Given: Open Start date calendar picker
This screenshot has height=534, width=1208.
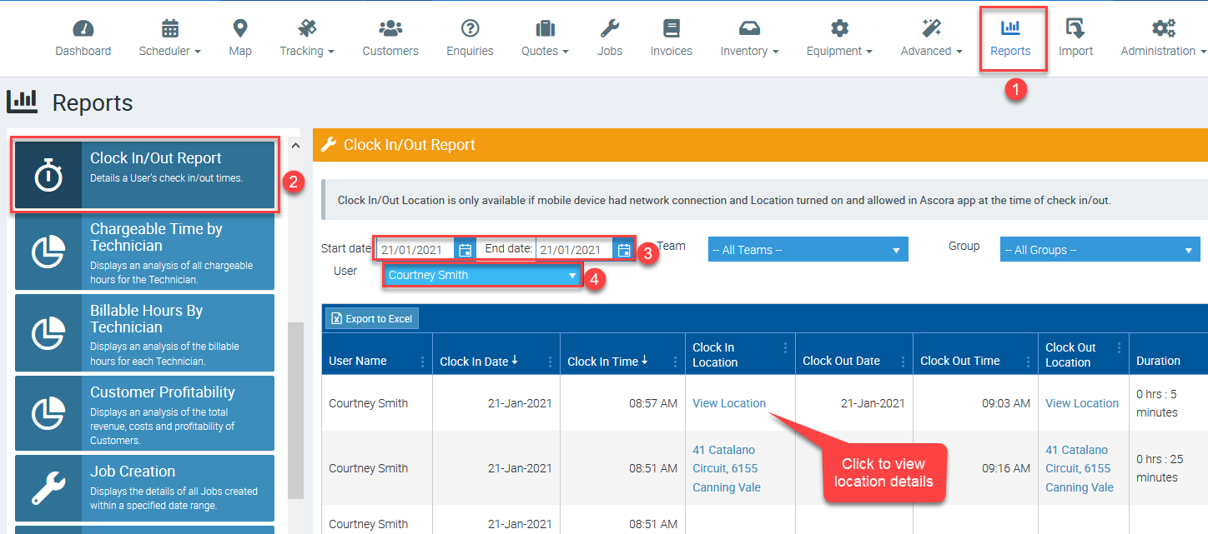Looking at the screenshot, I should (x=466, y=250).
